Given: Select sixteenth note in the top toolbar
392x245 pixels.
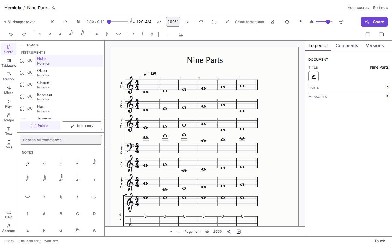Looking at the screenshot, I should click(x=82, y=33).
